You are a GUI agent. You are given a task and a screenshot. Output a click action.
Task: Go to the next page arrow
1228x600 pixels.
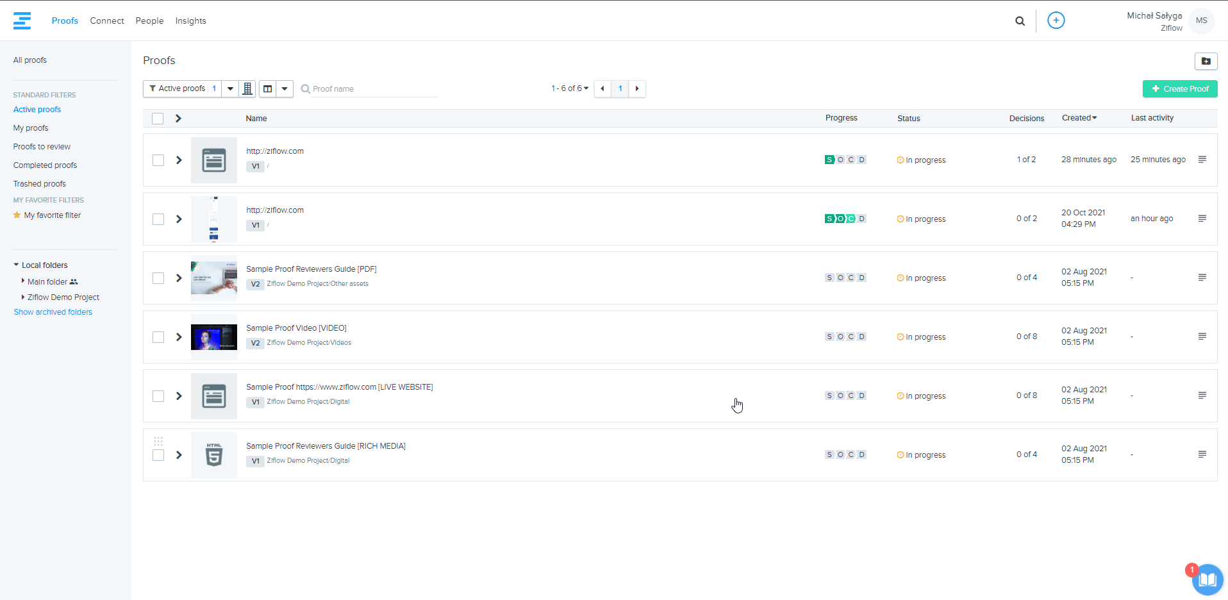click(x=637, y=88)
